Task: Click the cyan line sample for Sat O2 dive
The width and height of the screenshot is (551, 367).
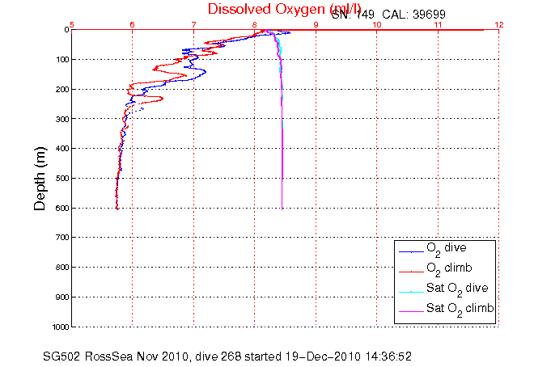Action: point(411,292)
